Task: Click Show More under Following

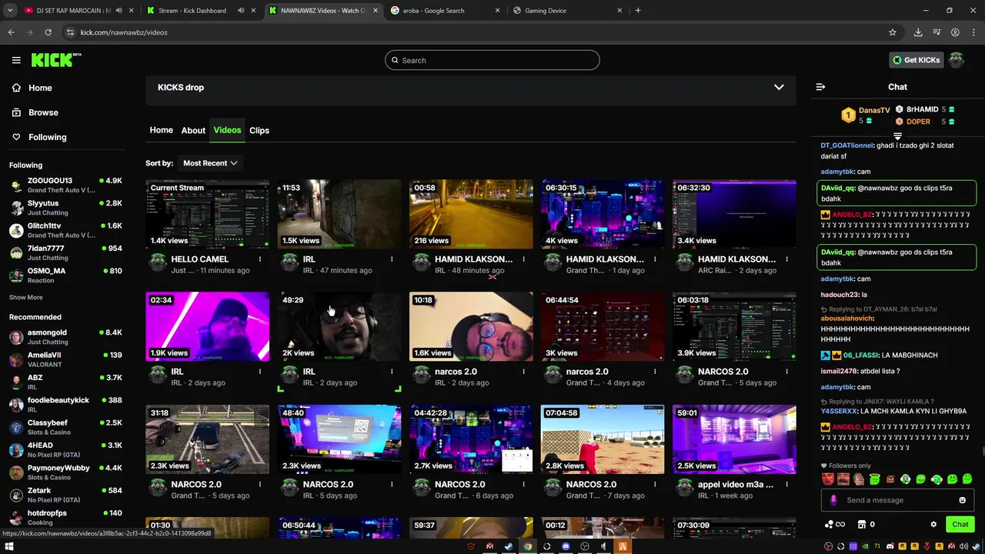Action: [26, 298]
